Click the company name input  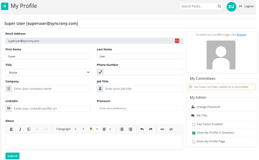click(51, 89)
